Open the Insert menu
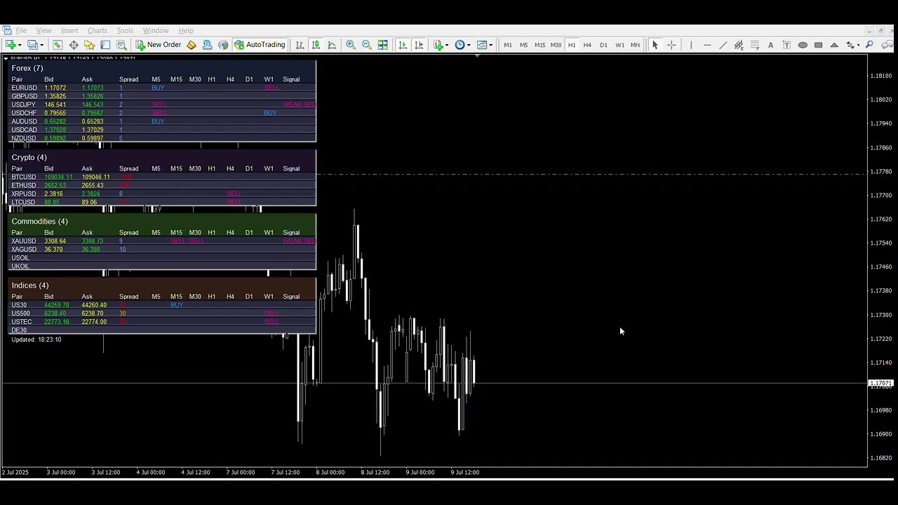This screenshot has height=505, width=898. [x=69, y=31]
